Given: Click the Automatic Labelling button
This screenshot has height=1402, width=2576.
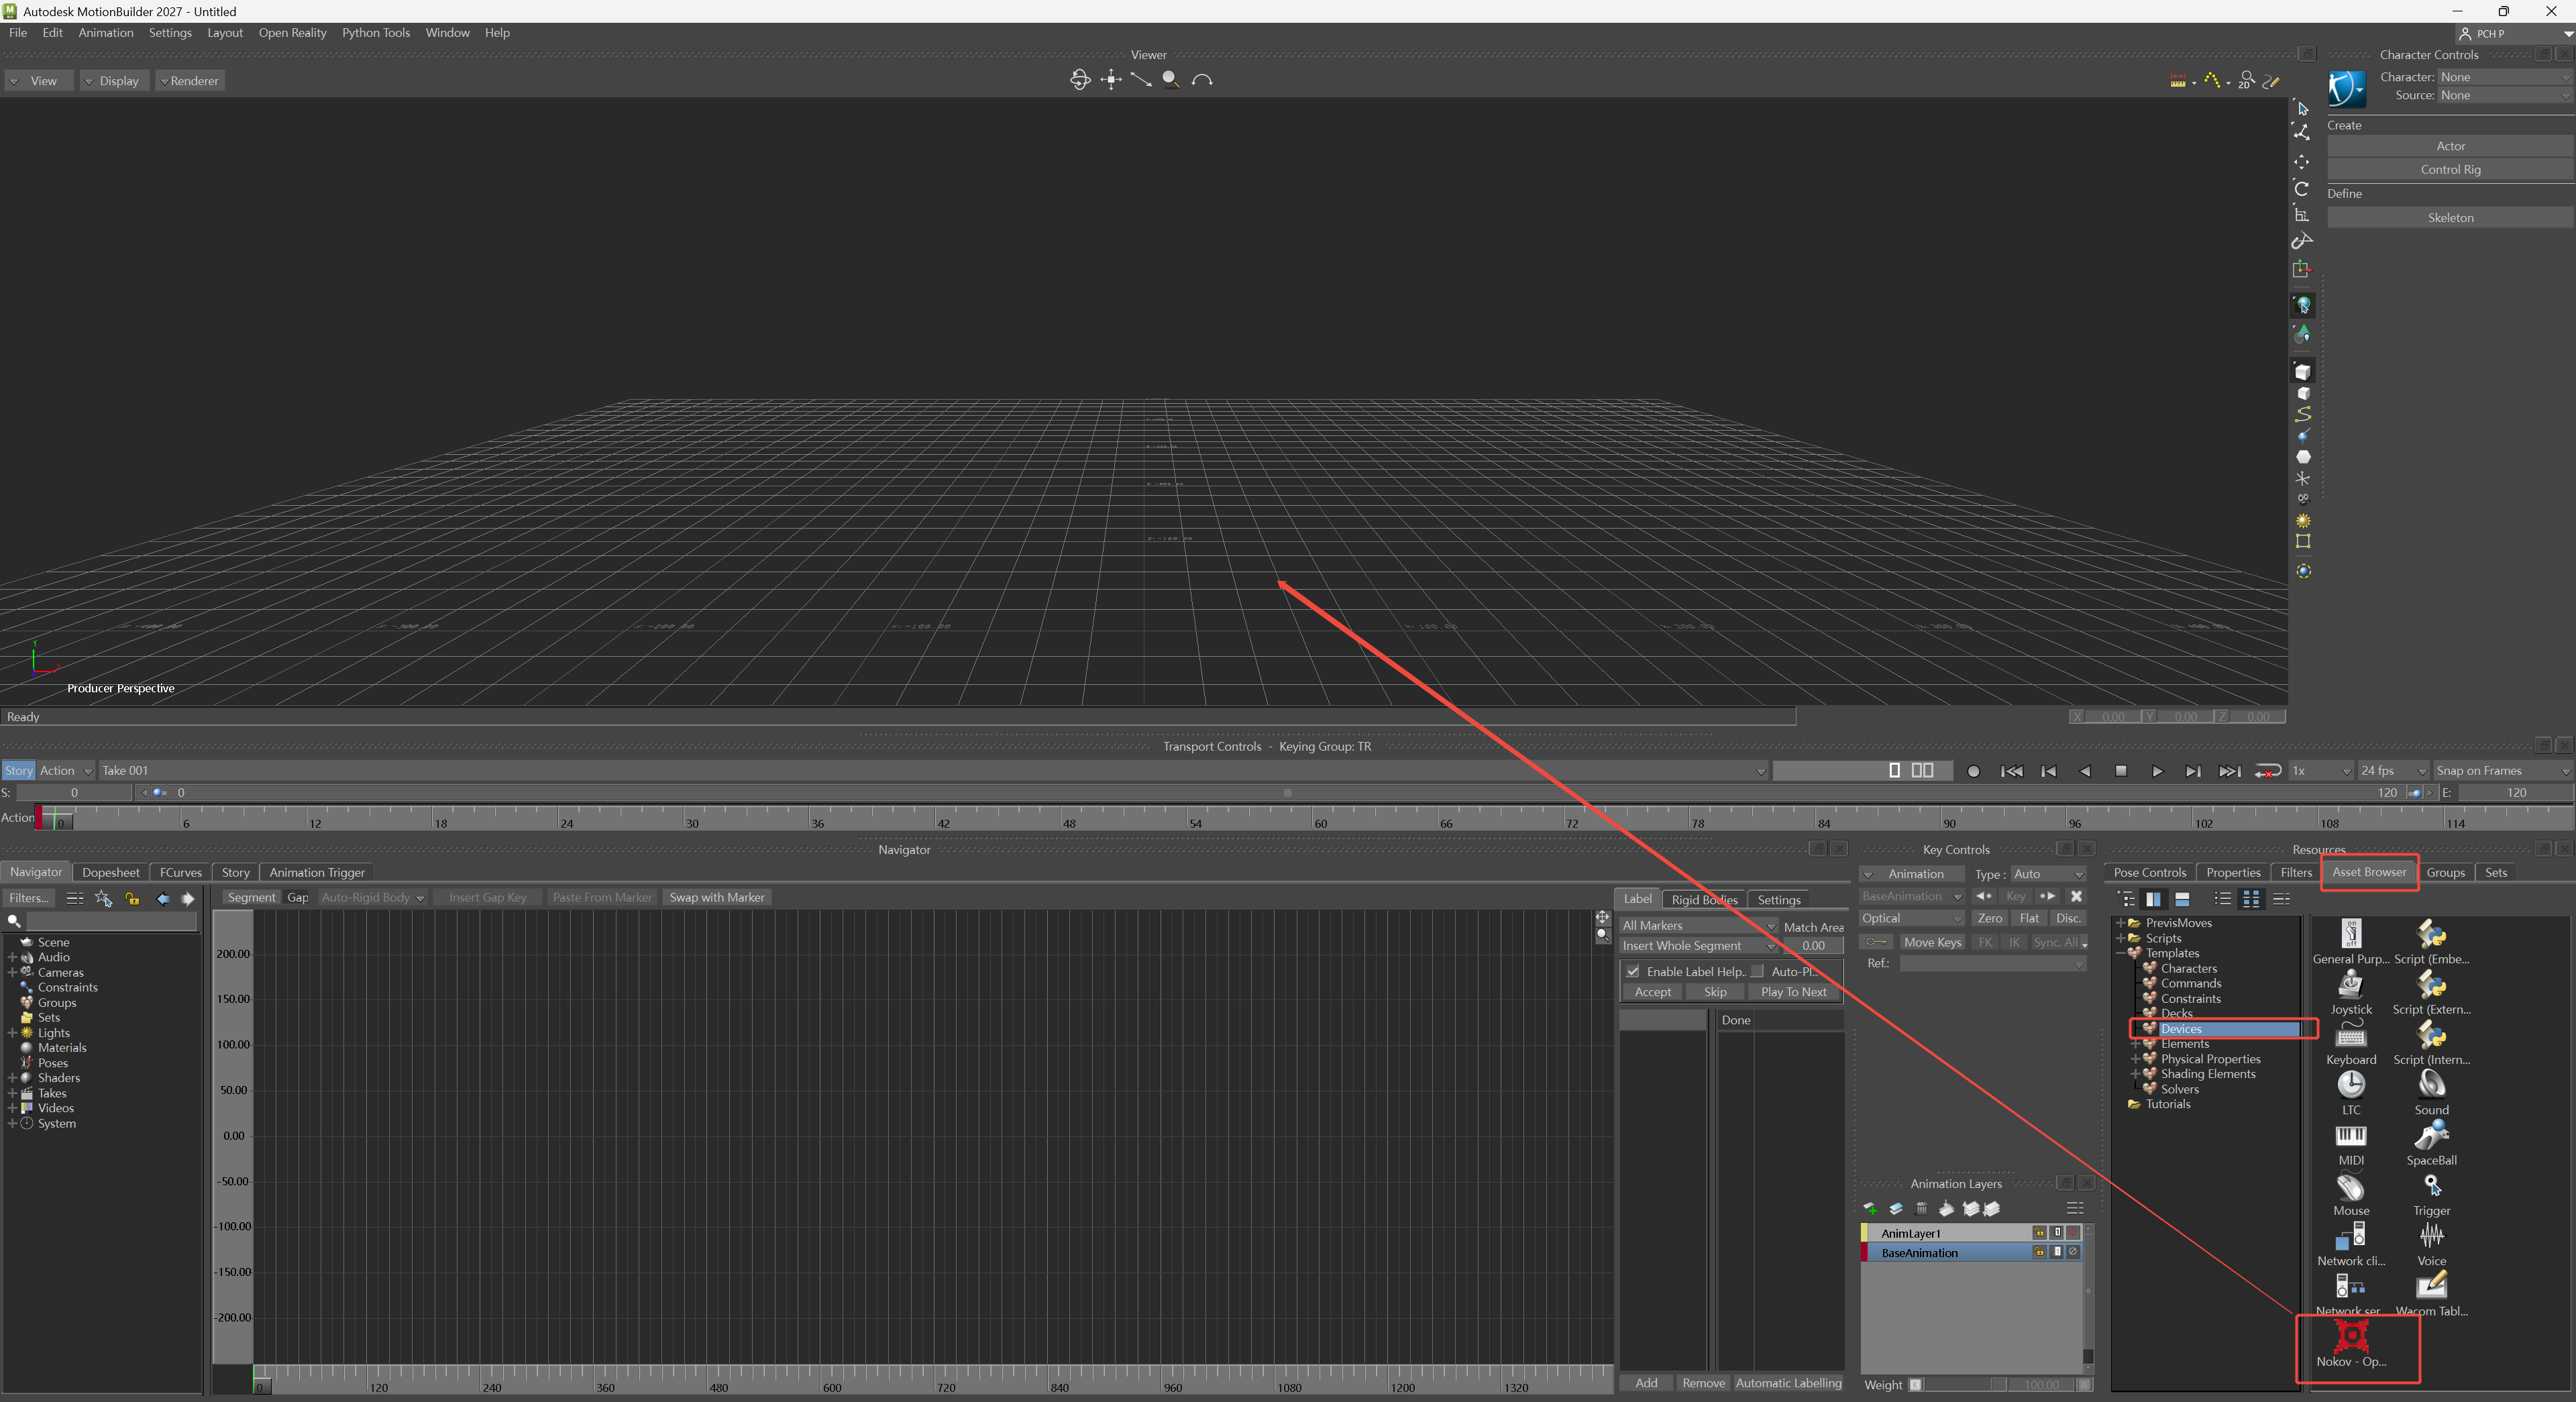Looking at the screenshot, I should point(1788,1383).
